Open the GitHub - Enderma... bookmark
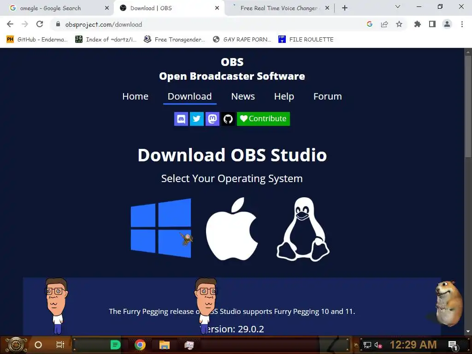Screen dimensions: 472x354 (37, 40)
